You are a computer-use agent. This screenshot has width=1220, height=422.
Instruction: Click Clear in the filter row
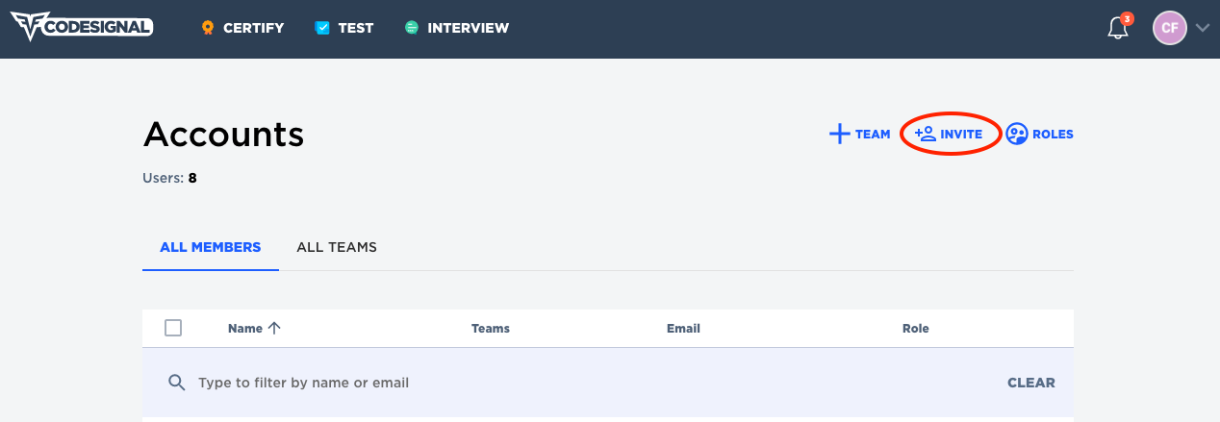coord(1031,383)
